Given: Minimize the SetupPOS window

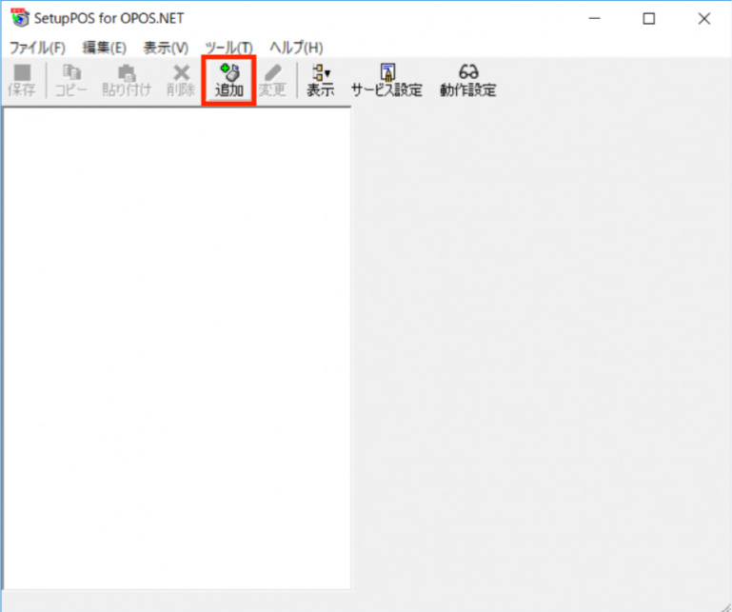Looking at the screenshot, I should [594, 18].
